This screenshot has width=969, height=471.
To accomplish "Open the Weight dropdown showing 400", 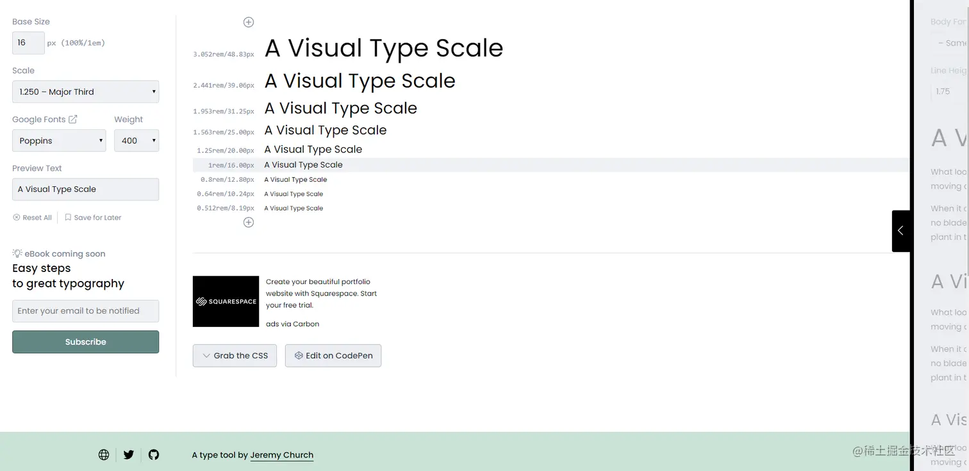I will point(136,141).
